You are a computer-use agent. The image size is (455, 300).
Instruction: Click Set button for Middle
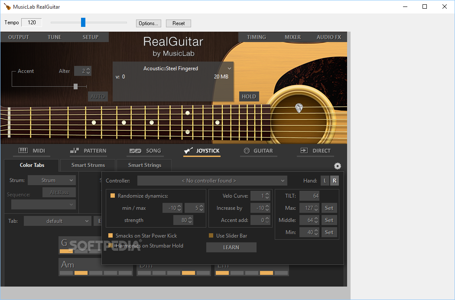(x=329, y=220)
